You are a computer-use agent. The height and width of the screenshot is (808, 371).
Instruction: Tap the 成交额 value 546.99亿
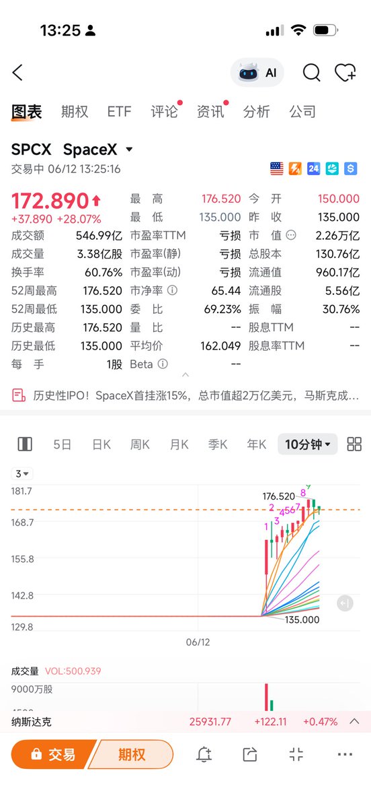click(98, 236)
